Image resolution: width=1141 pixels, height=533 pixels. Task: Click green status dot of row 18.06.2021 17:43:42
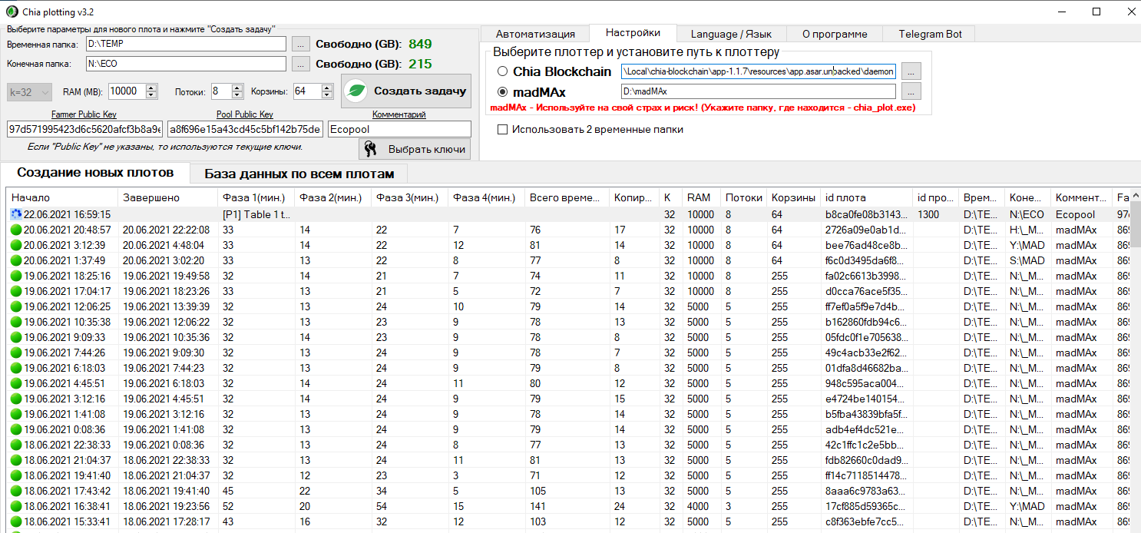point(16,491)
